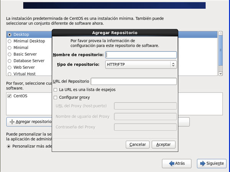Uncheck the CentOS repository checkbox
Screen dimensions: 230x172
click(9, 96)
